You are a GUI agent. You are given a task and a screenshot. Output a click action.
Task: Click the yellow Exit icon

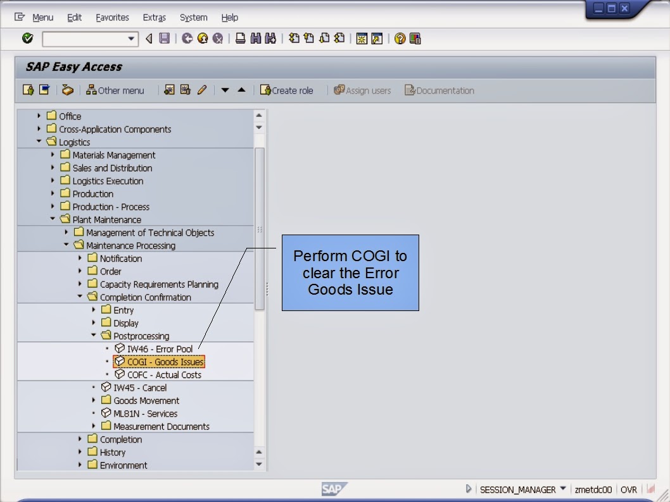pyautogui.click(x=203, y=39)
